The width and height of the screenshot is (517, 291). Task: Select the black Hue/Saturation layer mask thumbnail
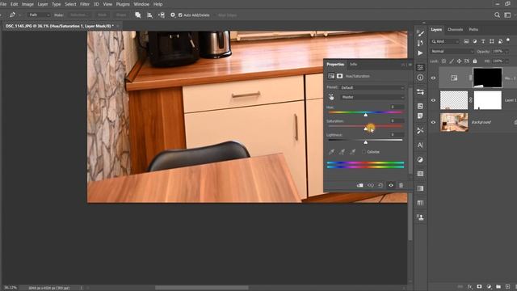[x=487, y=78]
